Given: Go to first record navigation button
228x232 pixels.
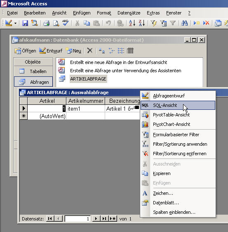Looking at the screenshot, I should click(x=50, y=218).
